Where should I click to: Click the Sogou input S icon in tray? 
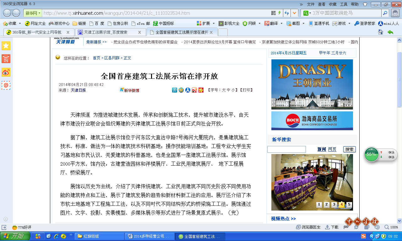point(363,236)
